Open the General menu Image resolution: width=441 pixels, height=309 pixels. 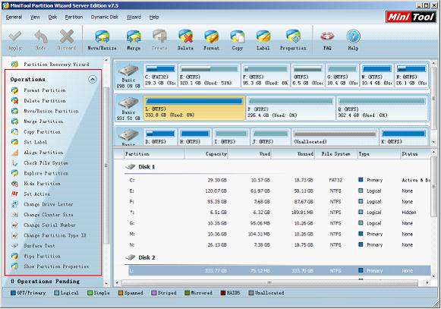click(x=14, y=17)
